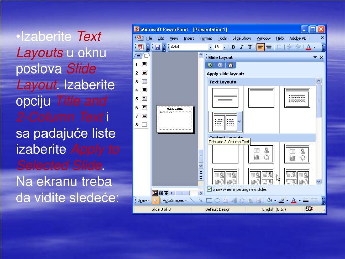Screen dimensions: 345x259
Task: Select the Arrow drawing tool
Action: pyautogui.click(x=200, y=200)
